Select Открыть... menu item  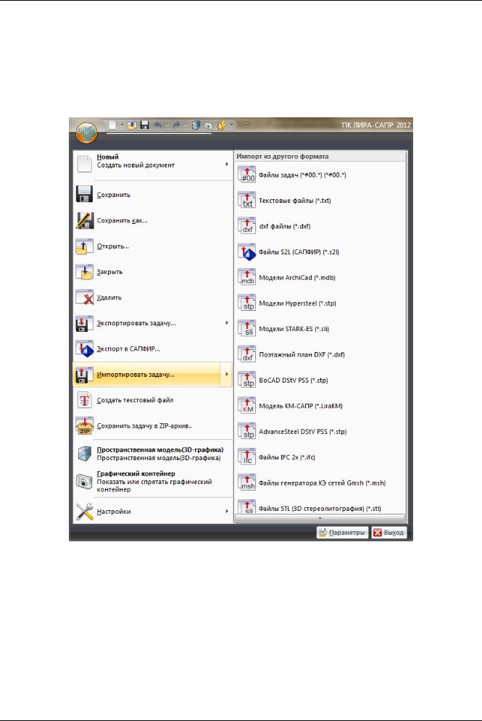(152, 246)
